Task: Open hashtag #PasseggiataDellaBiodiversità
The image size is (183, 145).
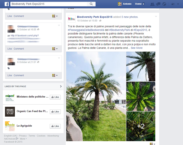Action: (86, 30)
